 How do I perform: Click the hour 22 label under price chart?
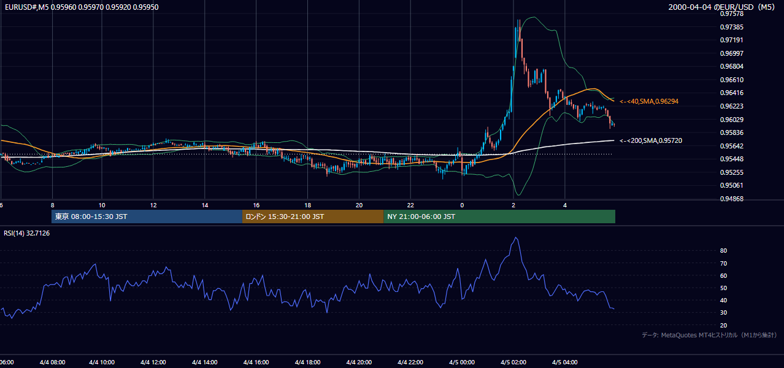pos(410,205)
